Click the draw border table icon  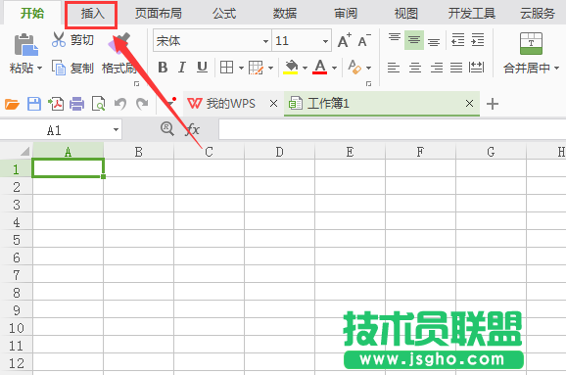pos(256,68)
